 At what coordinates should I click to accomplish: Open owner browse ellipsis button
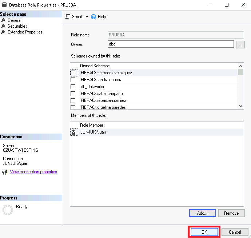click(x=240, y=44)
